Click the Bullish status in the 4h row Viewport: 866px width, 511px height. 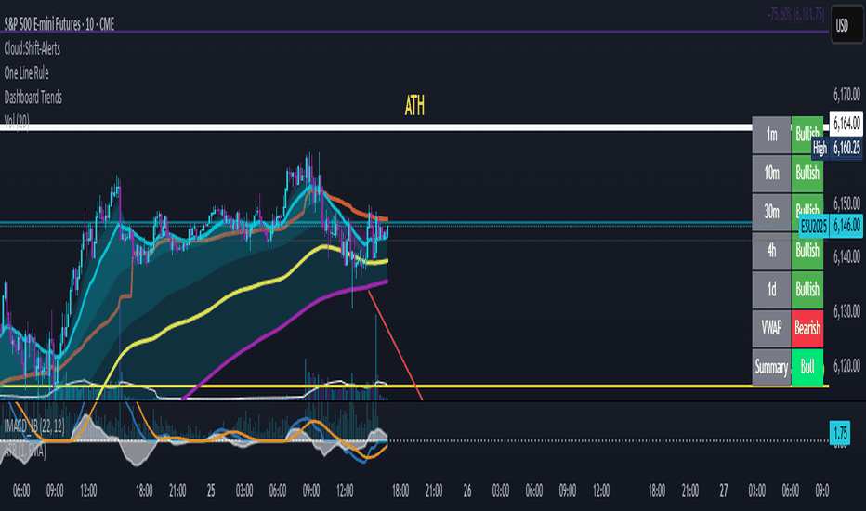click(807, 250)
